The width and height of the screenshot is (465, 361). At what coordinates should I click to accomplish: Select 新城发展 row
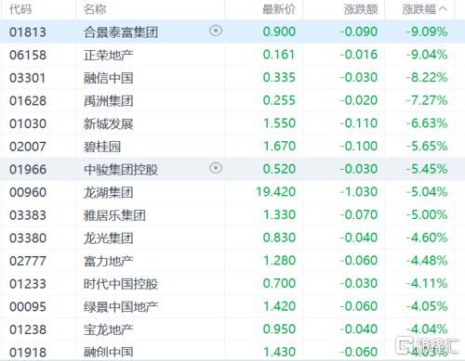pyautogui.click(x=232, y=123)
